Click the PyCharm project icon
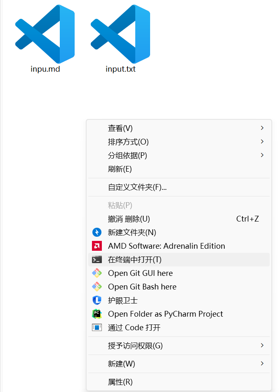 click(97, 314)
